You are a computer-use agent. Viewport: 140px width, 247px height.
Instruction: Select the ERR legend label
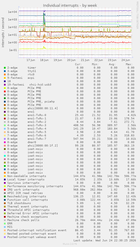[10, 223]
